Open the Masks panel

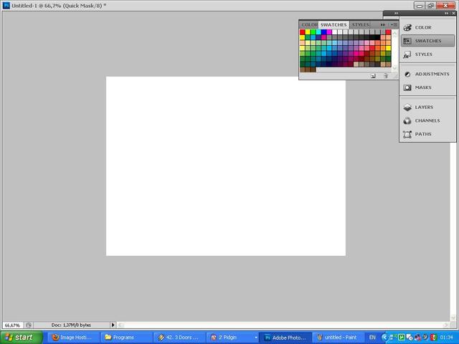click(422, 87)
